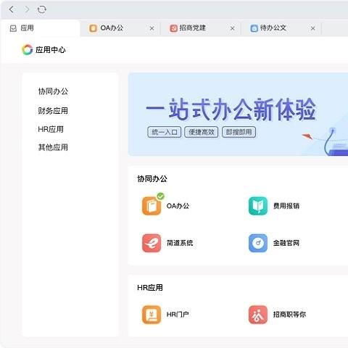Click the HR门户 app label
348x348 pixels.
pyautogui.click(x=178, y=315)
